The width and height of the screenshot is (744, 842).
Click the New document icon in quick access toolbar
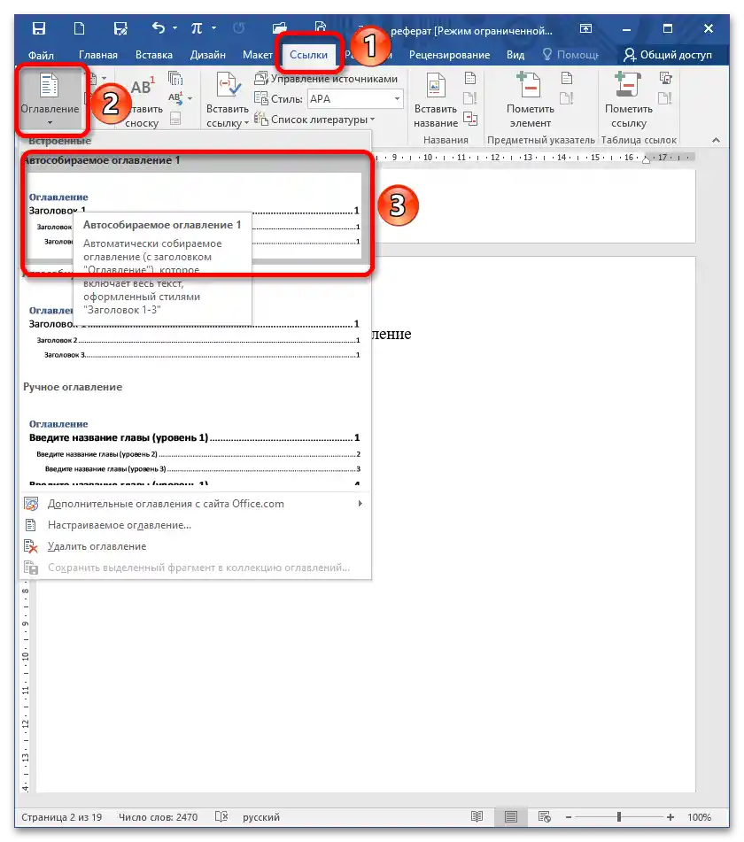(79, 28)
